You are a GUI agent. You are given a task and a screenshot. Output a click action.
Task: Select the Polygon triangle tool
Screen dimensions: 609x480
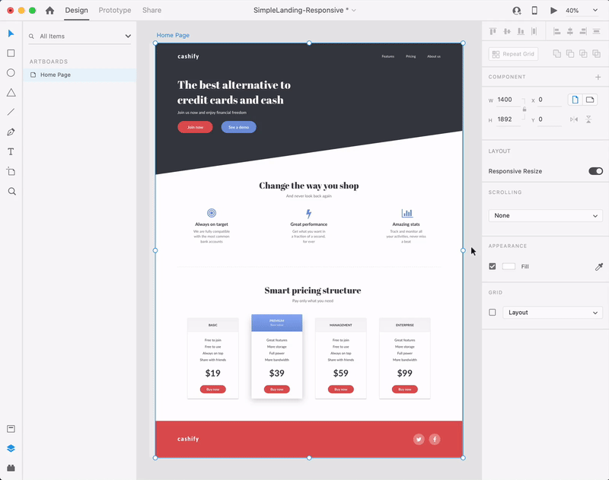(11, 92)
